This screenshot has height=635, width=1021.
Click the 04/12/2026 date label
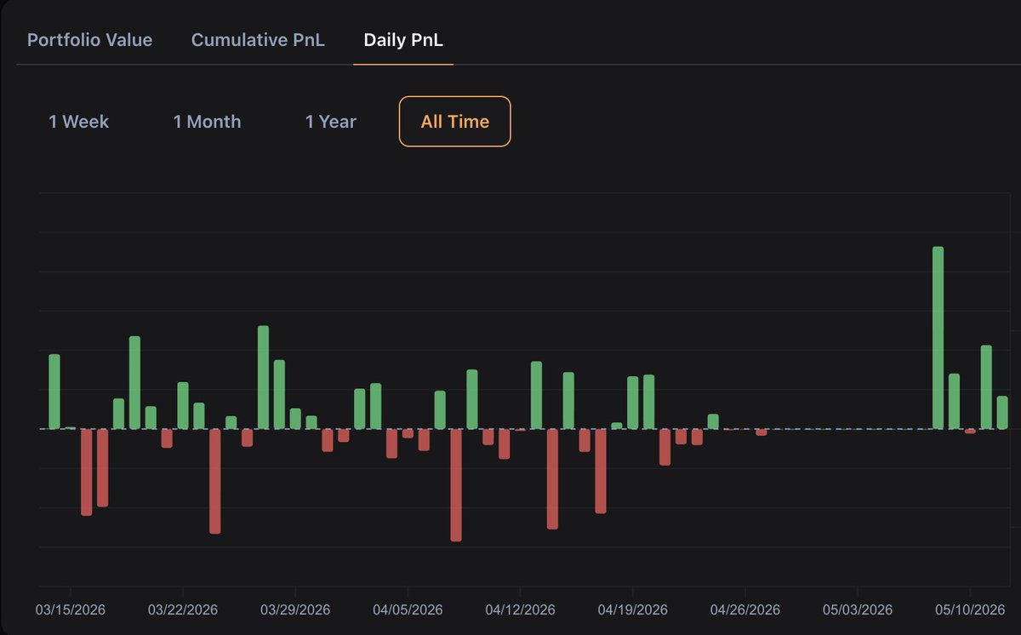[520, 610]
